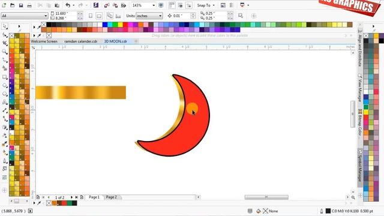This screenshot has width=384, height=216.
Task: Open the Welcome Screen tab
Action: click(44, 41)
